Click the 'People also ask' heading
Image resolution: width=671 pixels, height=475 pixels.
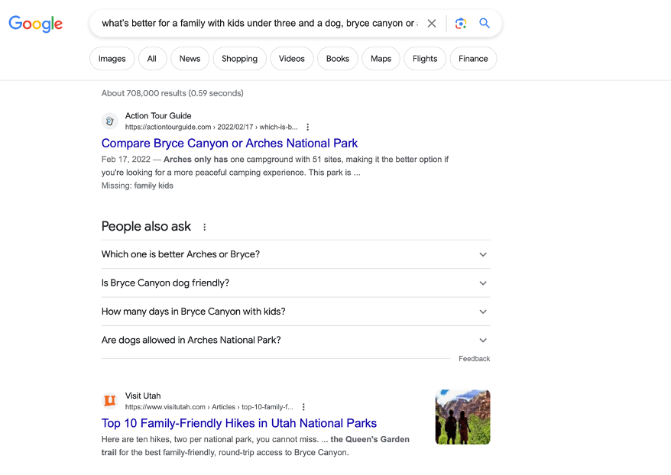click(x=146, y=226)
